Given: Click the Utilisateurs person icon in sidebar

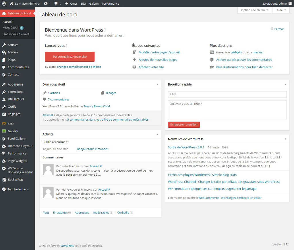Looking at the screenshot, I should click(4, 99).
